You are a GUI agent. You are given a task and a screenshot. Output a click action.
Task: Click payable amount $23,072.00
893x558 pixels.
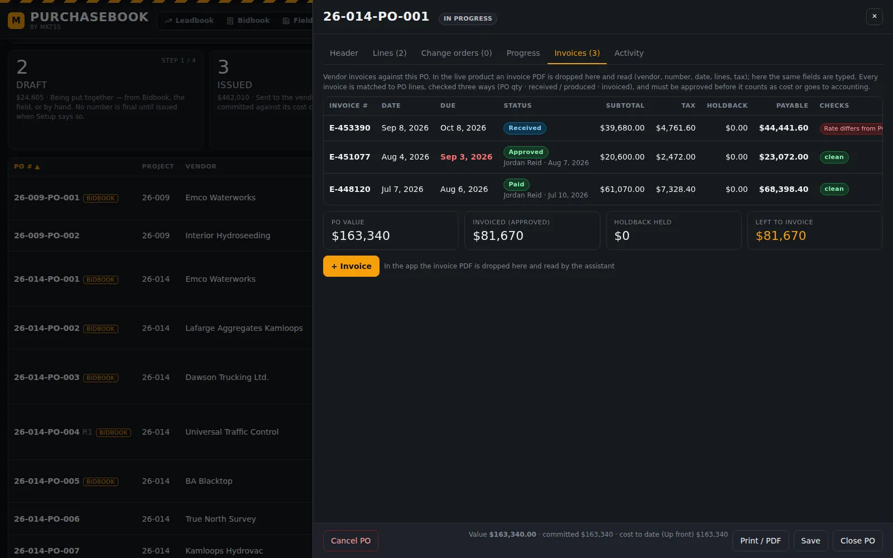(783, 157)
